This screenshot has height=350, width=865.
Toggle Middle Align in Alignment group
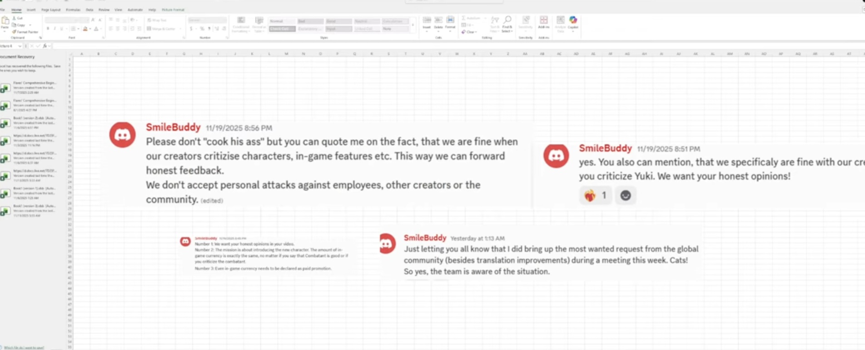(x=118, y=20)
